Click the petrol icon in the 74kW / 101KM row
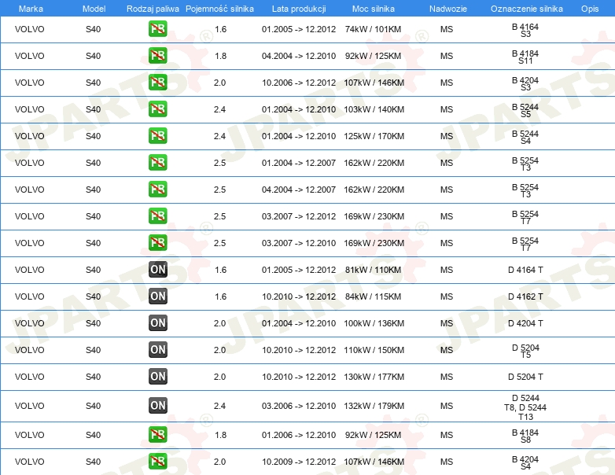Viewport: 615px width, 475px height. [157, 29]
